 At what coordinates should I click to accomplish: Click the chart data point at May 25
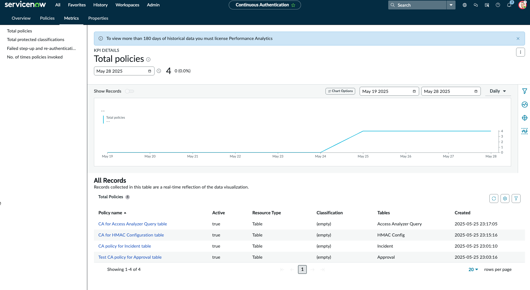pyautogui.click(x=363, y=131)
